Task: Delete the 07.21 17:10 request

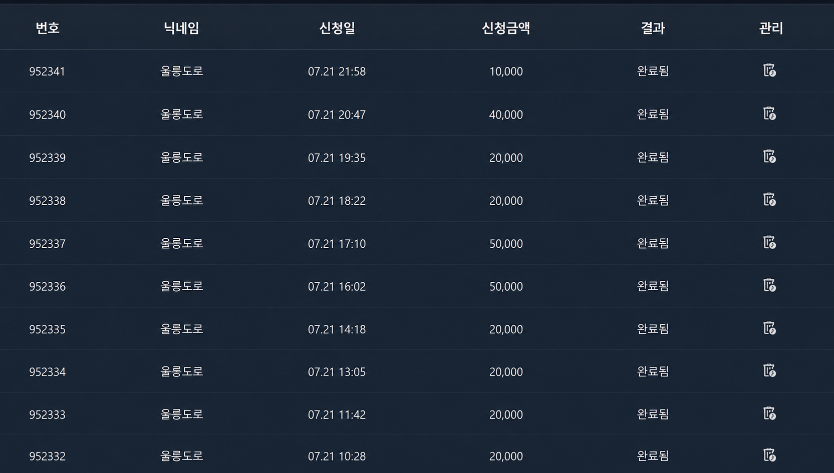Action: 769,242
